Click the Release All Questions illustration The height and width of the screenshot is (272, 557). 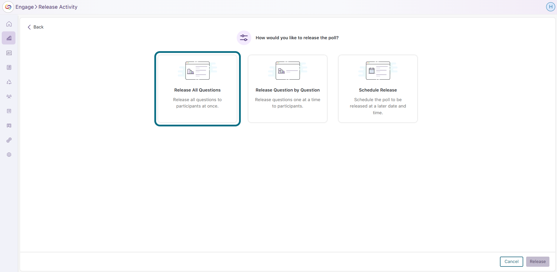197,71
